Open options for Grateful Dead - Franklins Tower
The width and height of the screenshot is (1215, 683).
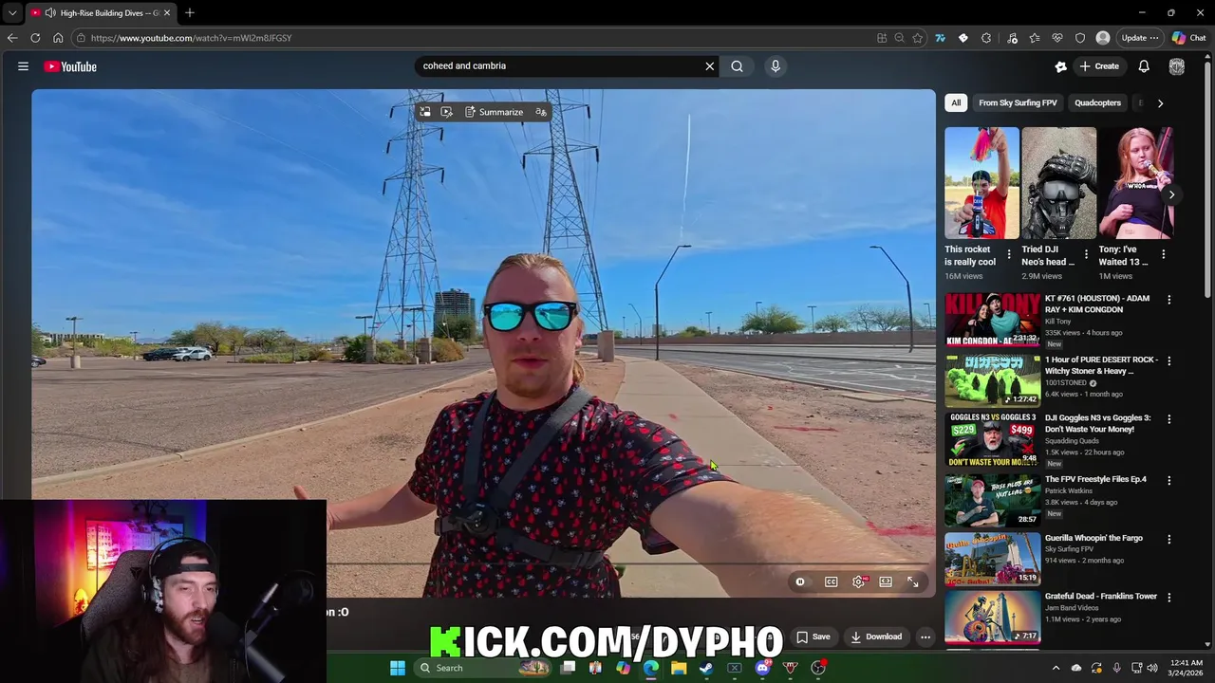pos(1168,598)
